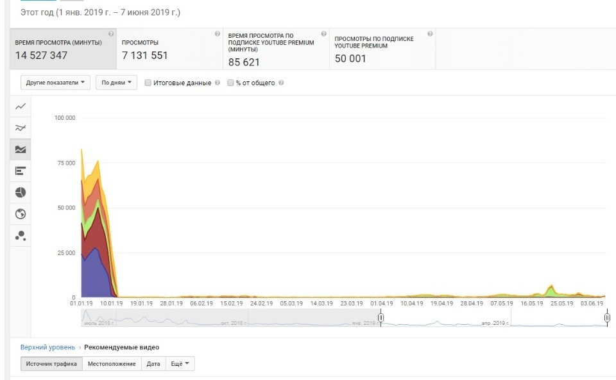The width and height of the screenshot is (616, 380).
Task: Click help icon on watch time card
Action: coord(111,34)
